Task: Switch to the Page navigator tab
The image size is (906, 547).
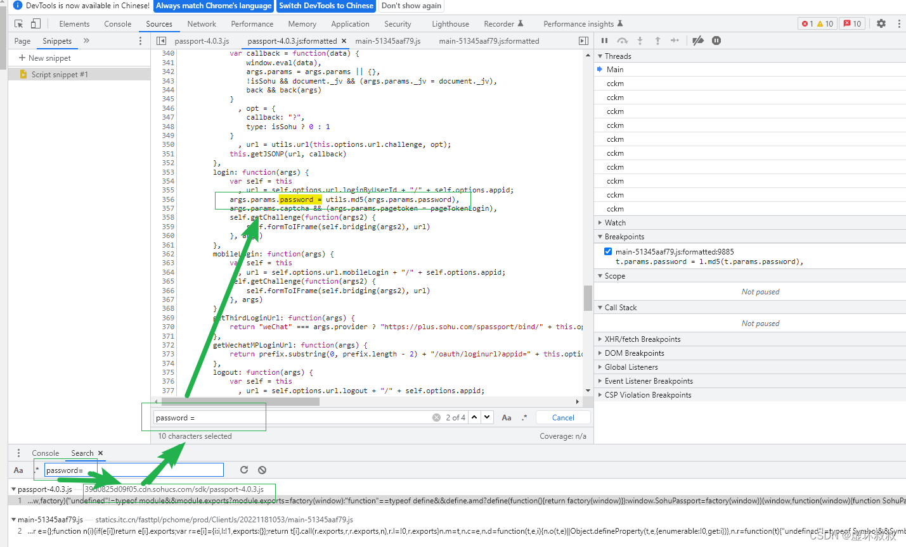Action: (22, 41)
